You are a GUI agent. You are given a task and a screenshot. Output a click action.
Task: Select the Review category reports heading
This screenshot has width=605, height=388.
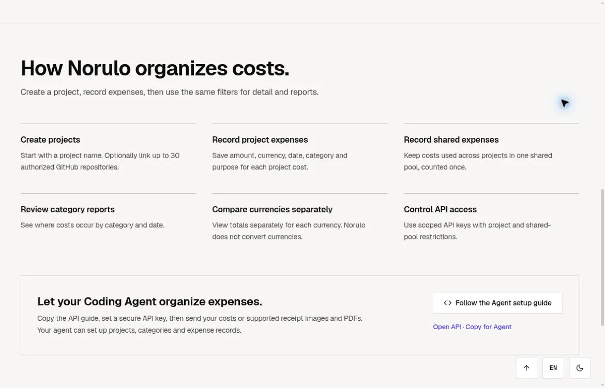coord(68,209)
